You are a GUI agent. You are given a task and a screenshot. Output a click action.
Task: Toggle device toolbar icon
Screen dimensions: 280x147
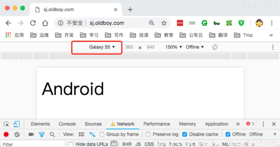tap(16, 124)
